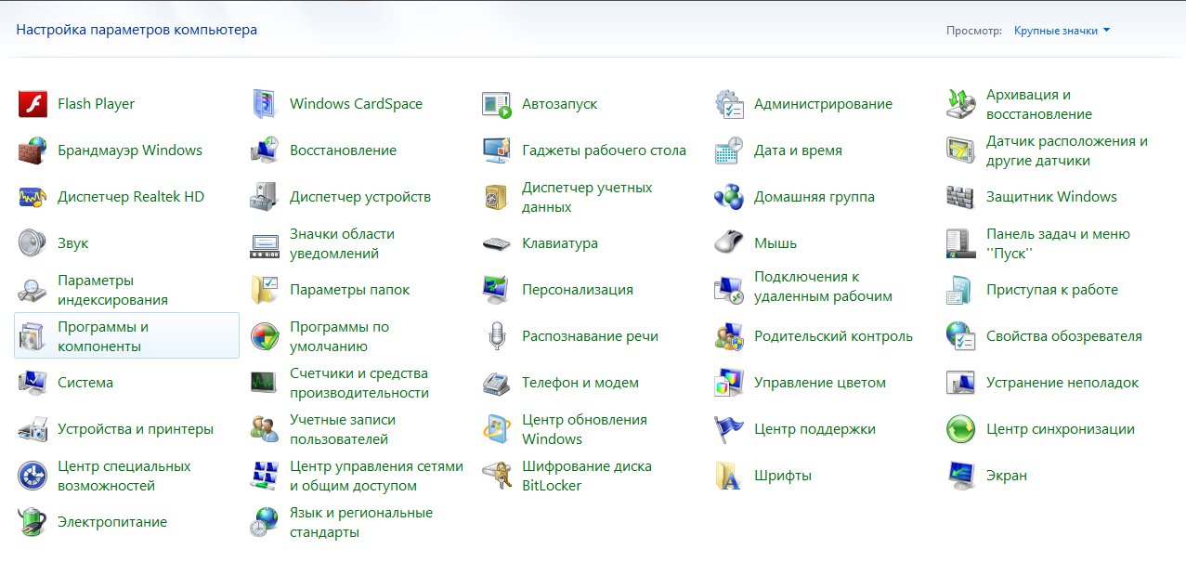Click the Автозапуск icon

[497, 104]
